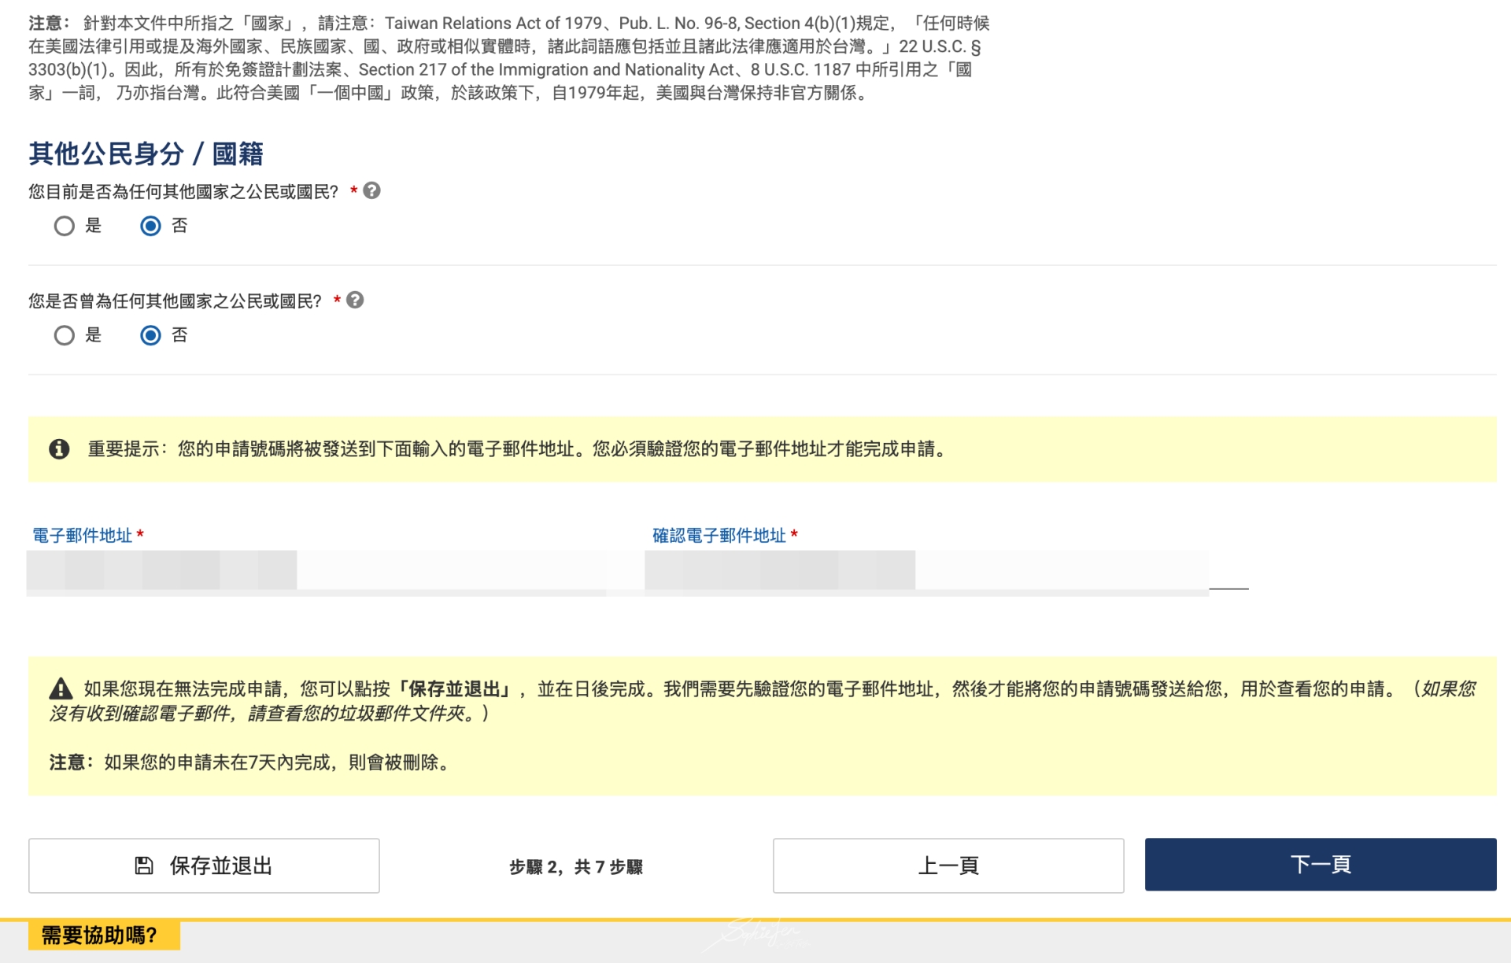Image resolution: width=1511 pixels, height=963 pixels.
Task: Select 是 for former citizenship question
Action: (65, 335)
